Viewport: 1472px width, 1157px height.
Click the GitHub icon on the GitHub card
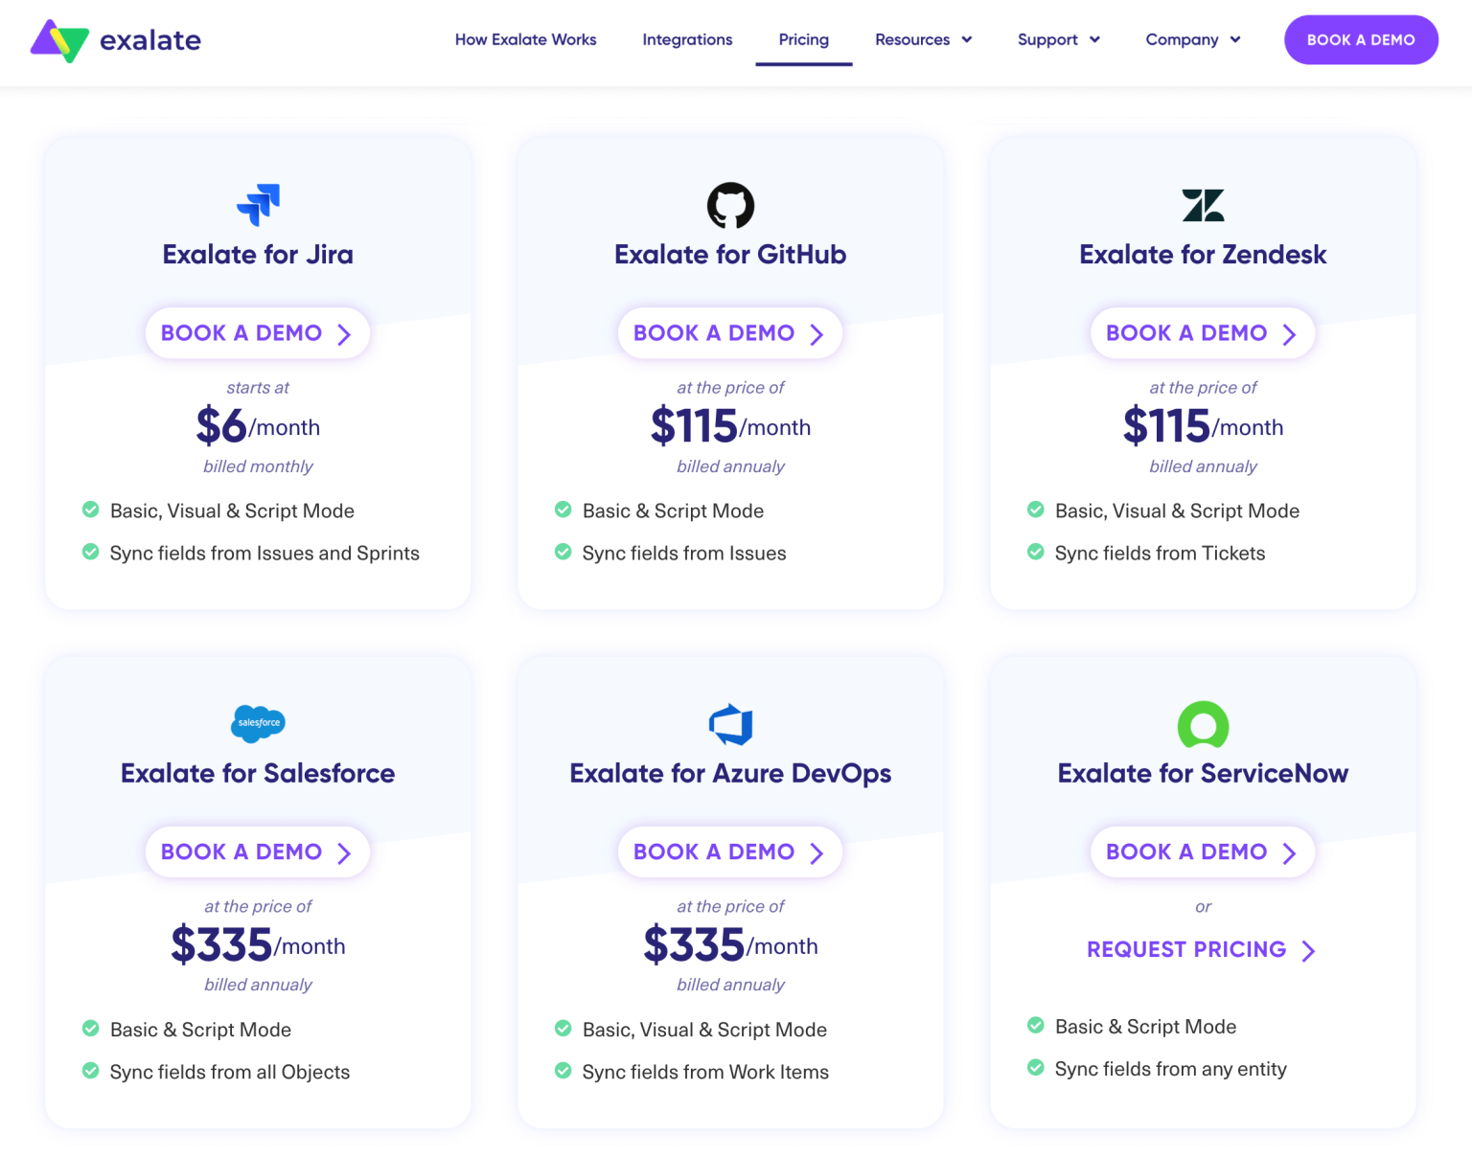(730, 205)
